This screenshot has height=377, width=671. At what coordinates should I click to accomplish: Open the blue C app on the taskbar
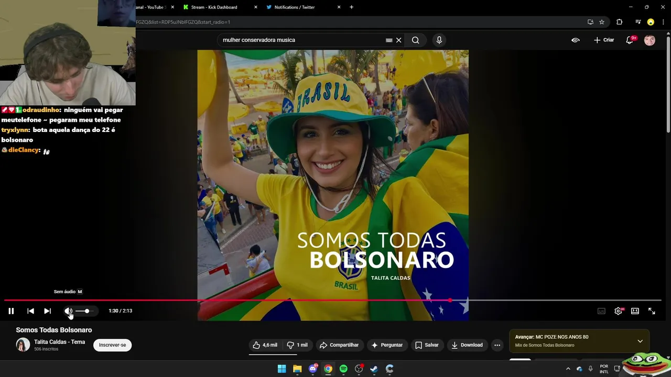click(x=389, y=369)
